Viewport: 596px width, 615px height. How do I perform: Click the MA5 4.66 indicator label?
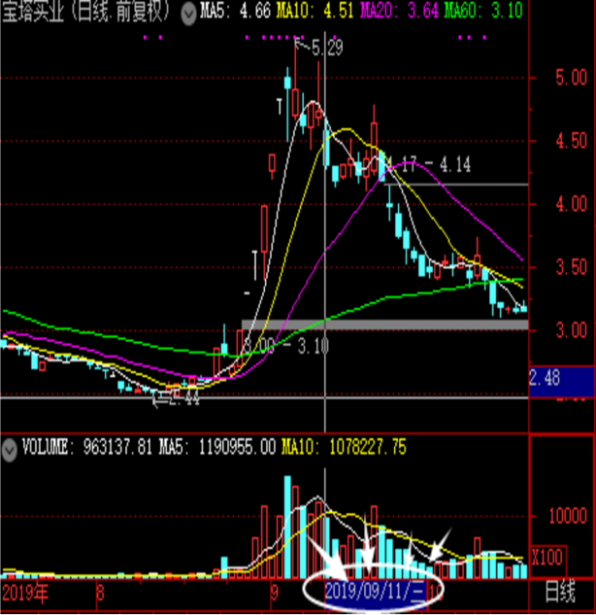(x=236, y=11)
